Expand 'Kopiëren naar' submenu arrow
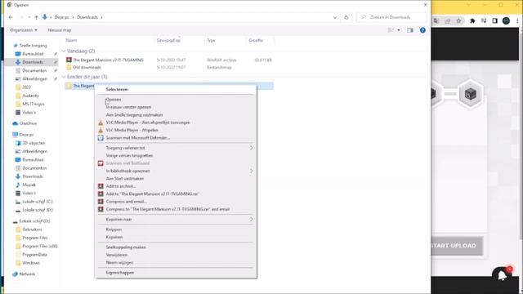The height and width of the screenshot is (294, 523). (251, 220)
